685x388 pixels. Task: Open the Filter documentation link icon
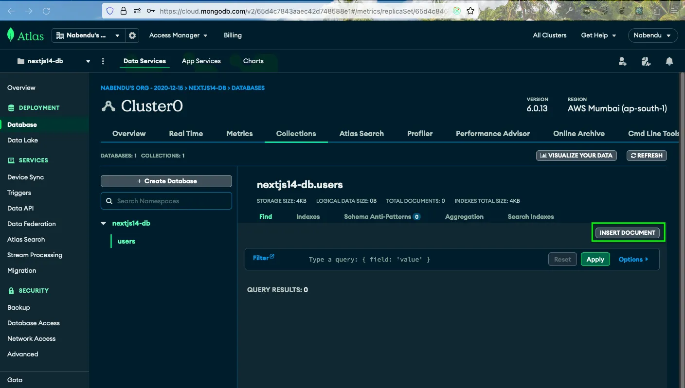(x=272, y=257)
